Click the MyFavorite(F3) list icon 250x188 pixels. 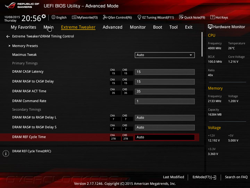pos(74,17)
